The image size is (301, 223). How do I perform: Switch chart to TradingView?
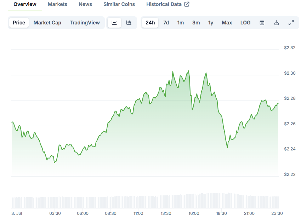pos(85,23)
